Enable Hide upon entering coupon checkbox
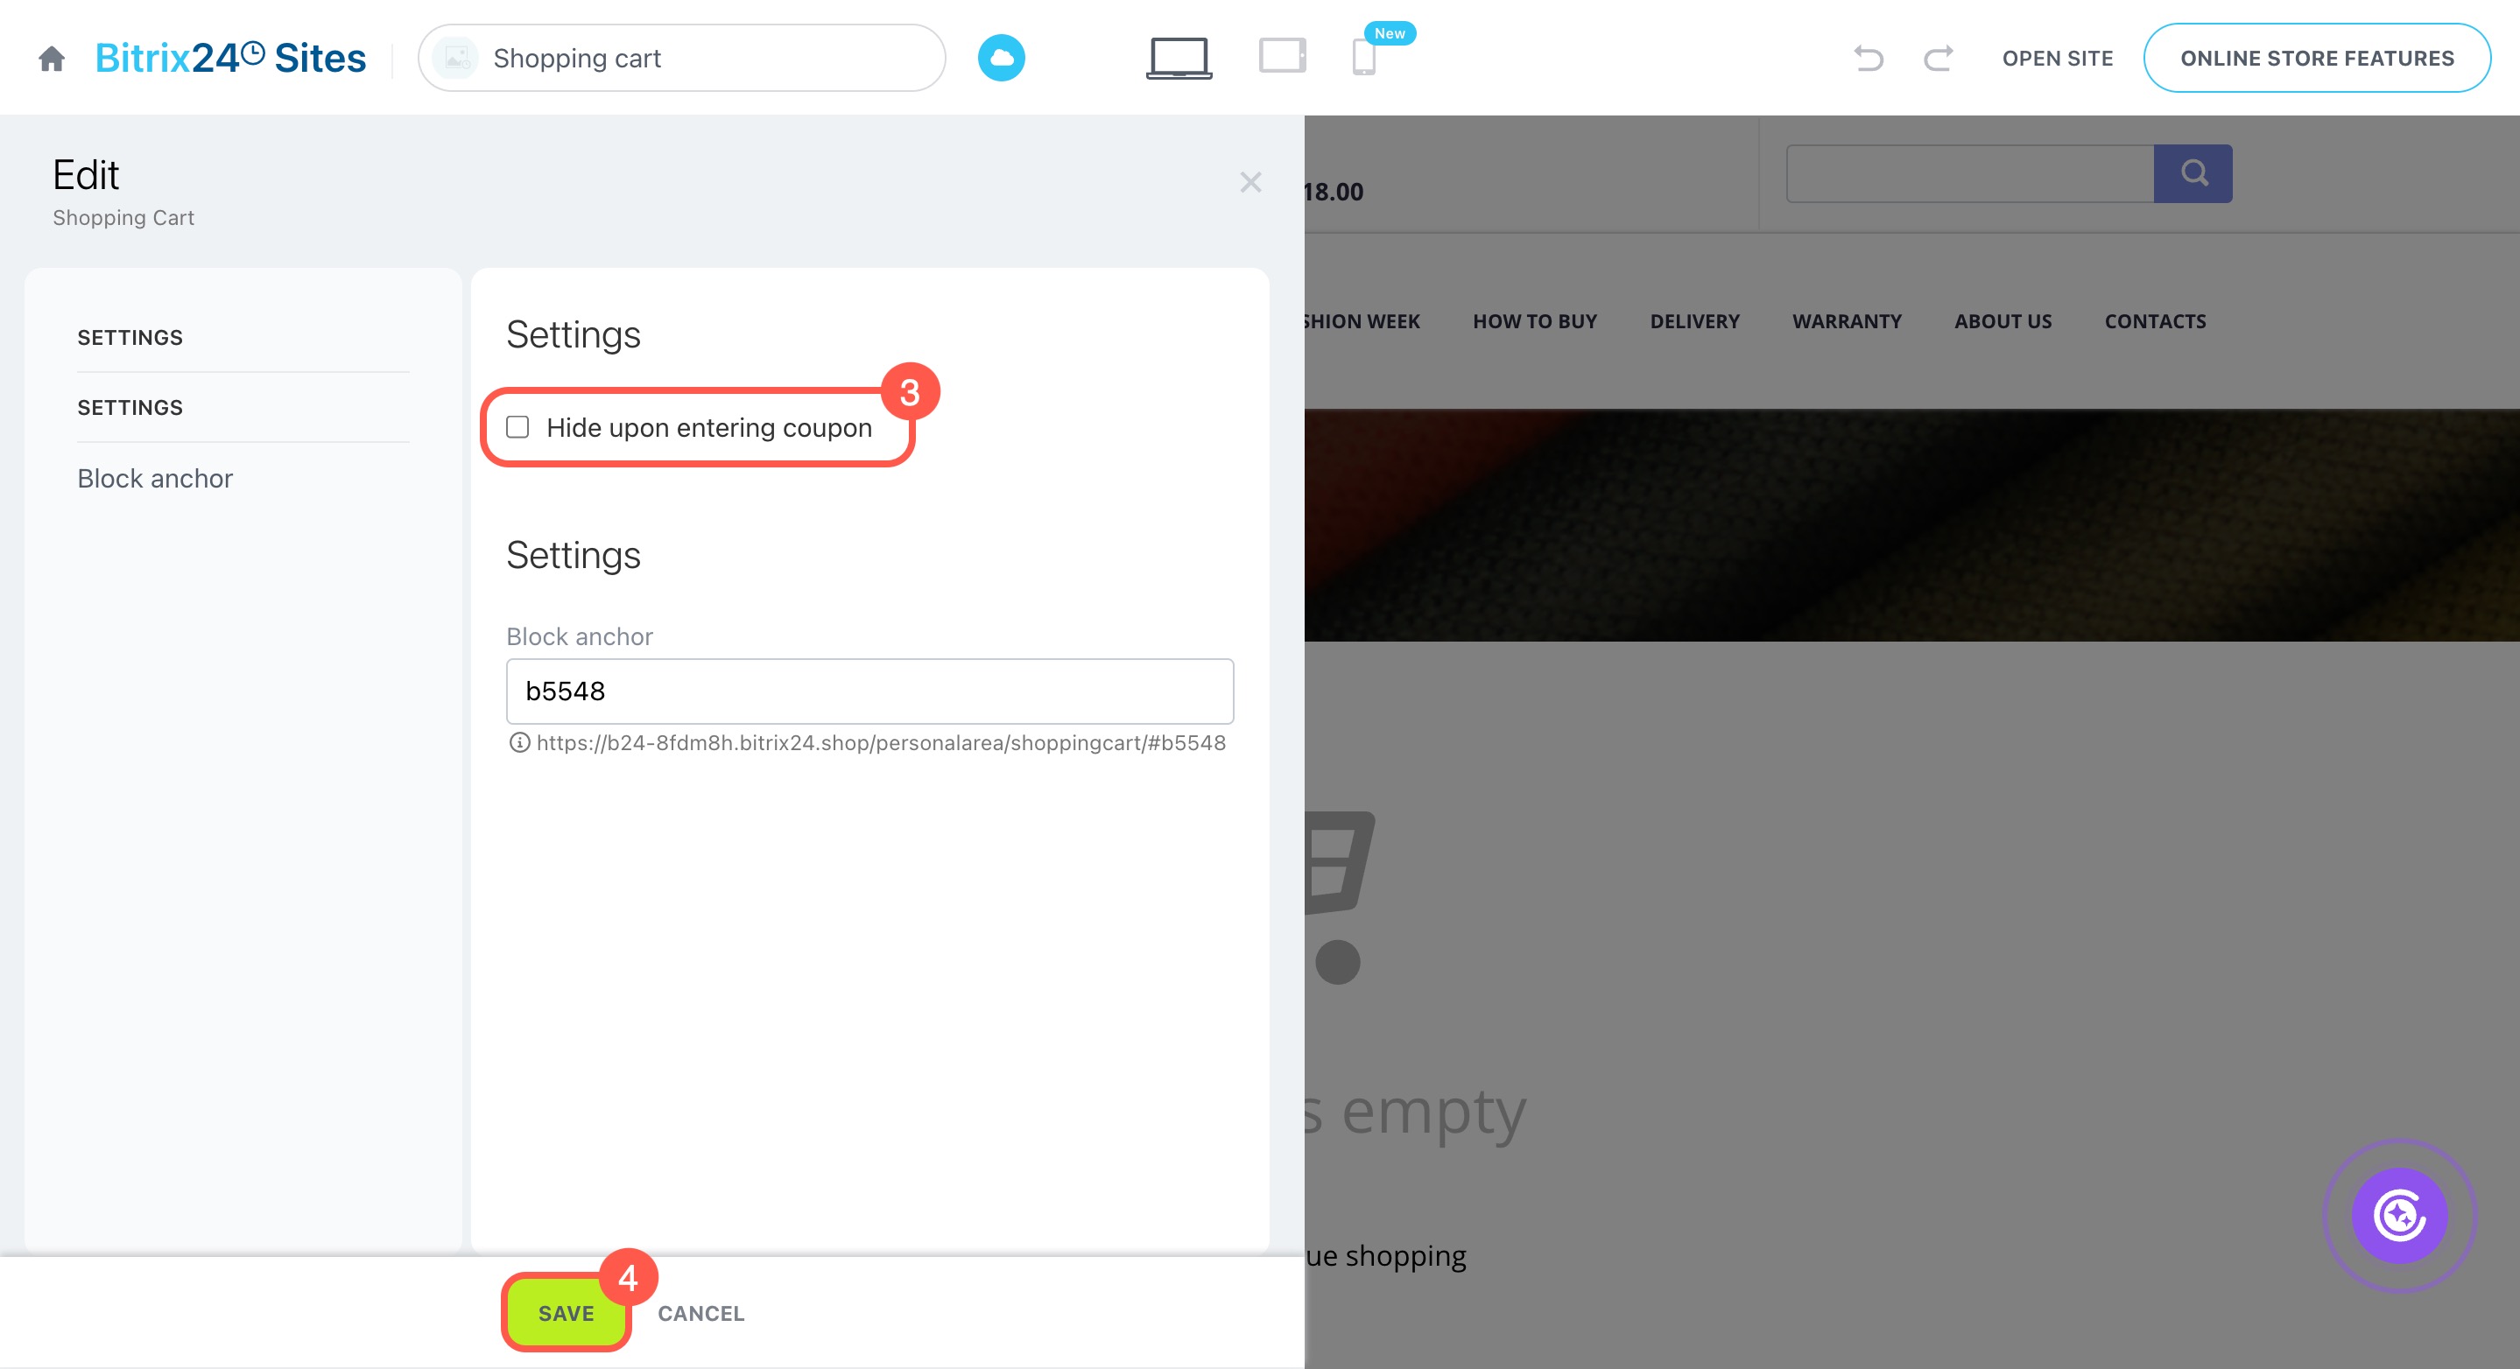Viewport: 2520px width, 1369px height. coord(517,427)
